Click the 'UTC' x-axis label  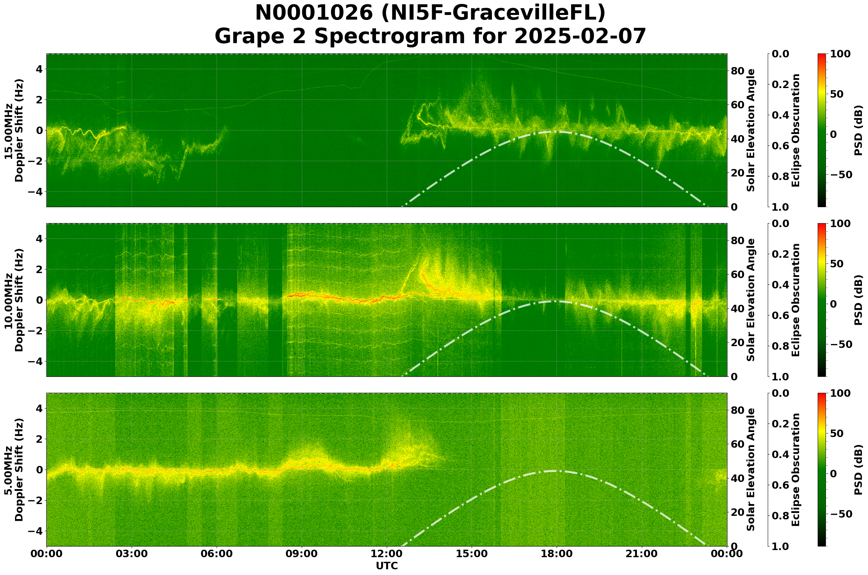tap(387, 566)
